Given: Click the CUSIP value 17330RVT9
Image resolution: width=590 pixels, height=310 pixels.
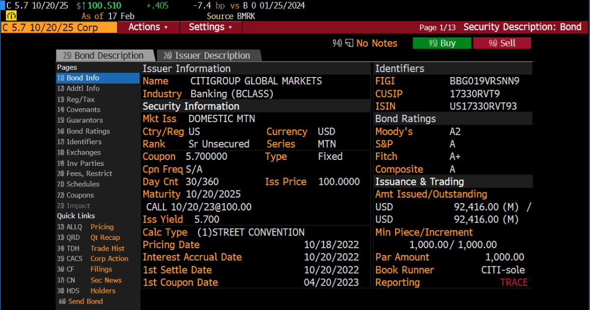Looking at the screenshot, I should [x=475, y=94].
